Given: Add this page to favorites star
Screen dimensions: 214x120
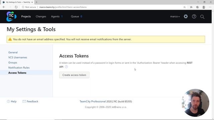Looking at the screenshot, I should [185, 7].
